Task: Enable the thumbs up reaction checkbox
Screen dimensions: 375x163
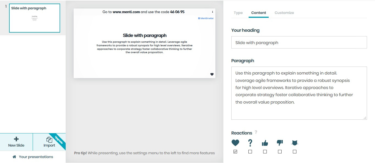Action: (265, 151)
